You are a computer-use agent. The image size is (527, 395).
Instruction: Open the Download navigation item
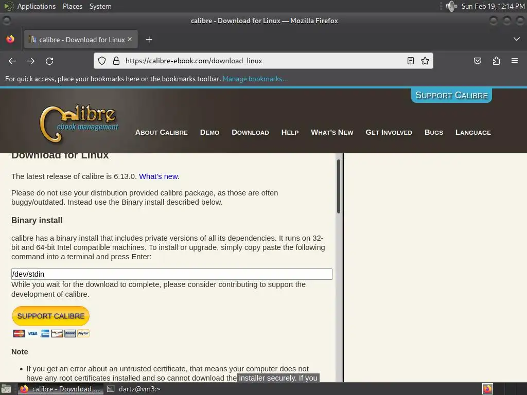point(251,132)
